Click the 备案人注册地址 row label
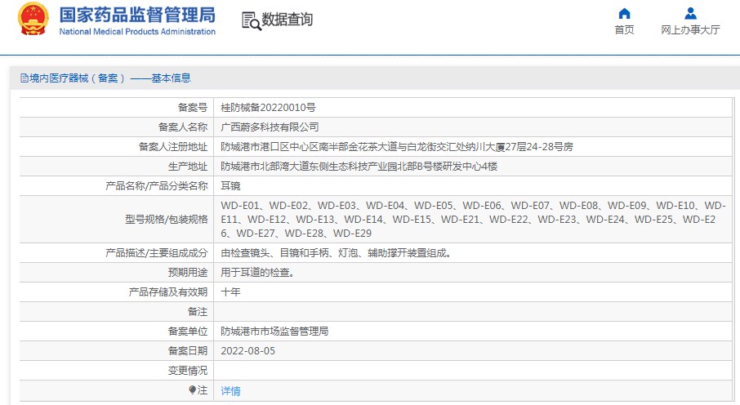 point(172,147)
